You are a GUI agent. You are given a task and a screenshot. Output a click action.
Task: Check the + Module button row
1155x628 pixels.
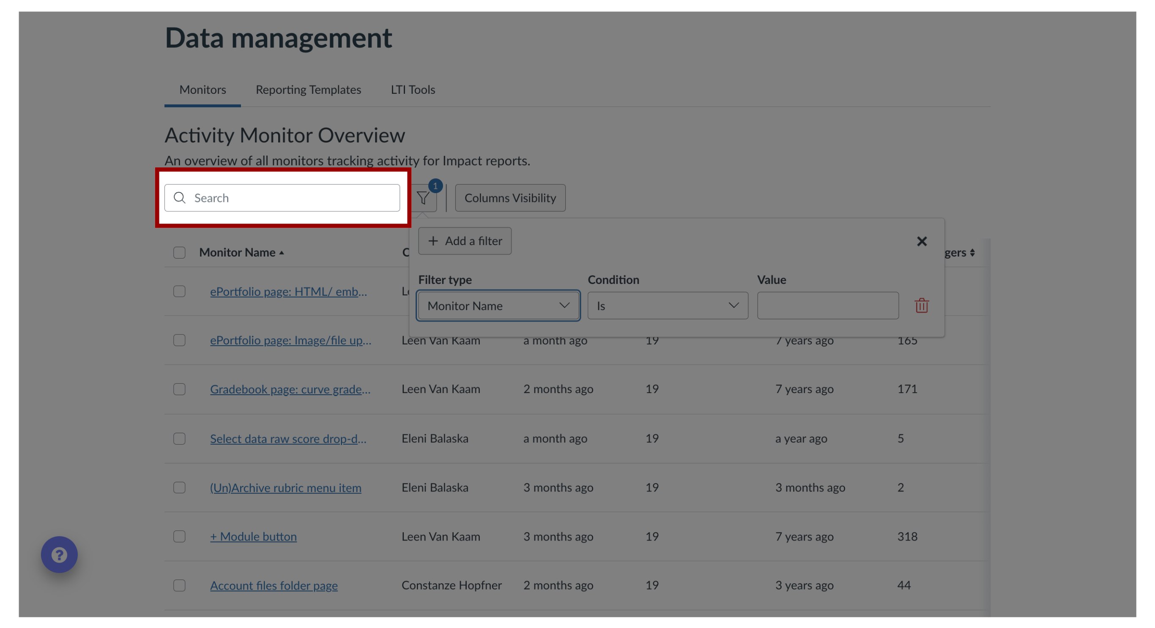coord(179,536)
